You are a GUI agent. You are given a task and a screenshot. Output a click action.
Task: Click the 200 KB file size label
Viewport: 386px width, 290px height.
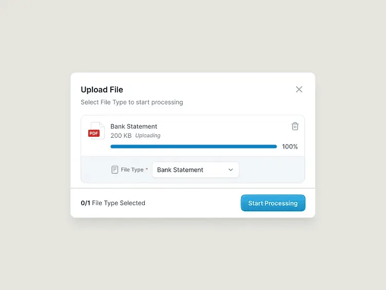pos(121,136)
